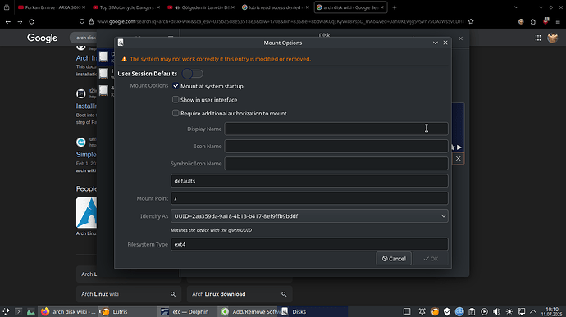Click the OK button in Mount Options
This screenshot has width=566, height=317.
pos(431,259)
